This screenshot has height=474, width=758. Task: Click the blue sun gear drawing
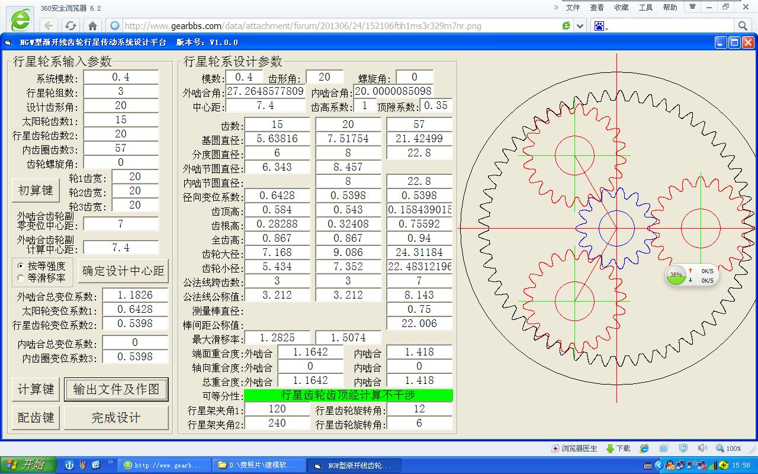616,228
